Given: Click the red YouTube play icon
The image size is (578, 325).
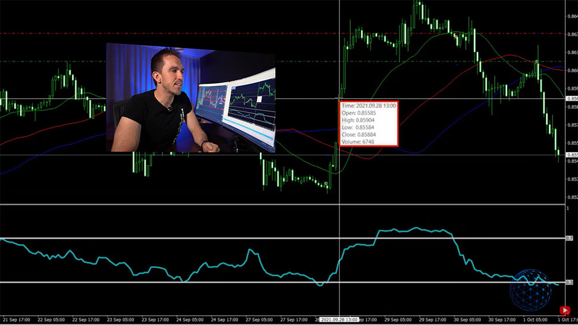Looking at the screenshot, I should 565,310.
